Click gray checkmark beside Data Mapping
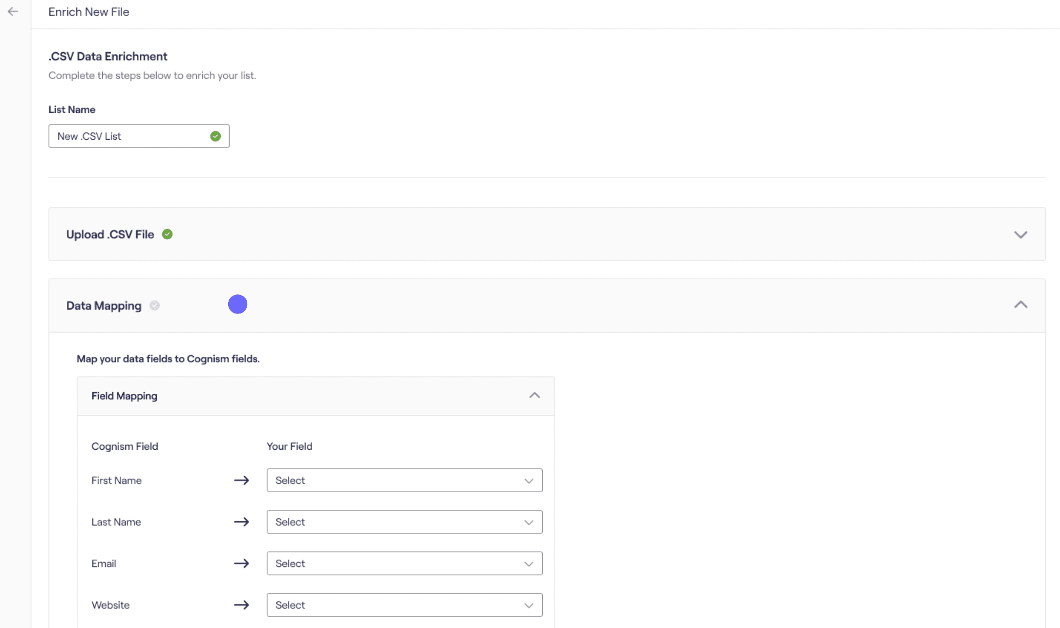This screenshot has width=1060, height=628. [x=155, y=306]
